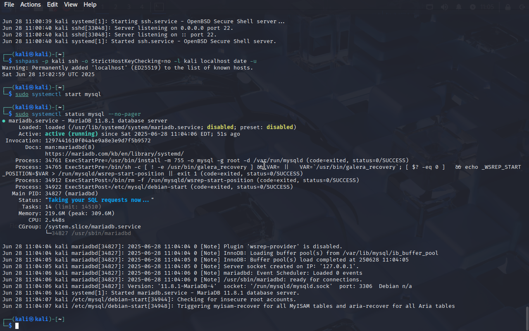Click '/system.slice/mariadb.service' CGroup path
529x331 pixels.
point(93,227)
